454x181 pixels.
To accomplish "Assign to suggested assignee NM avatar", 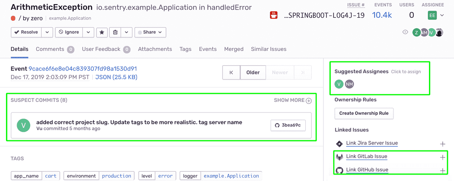I will [349, 84].
